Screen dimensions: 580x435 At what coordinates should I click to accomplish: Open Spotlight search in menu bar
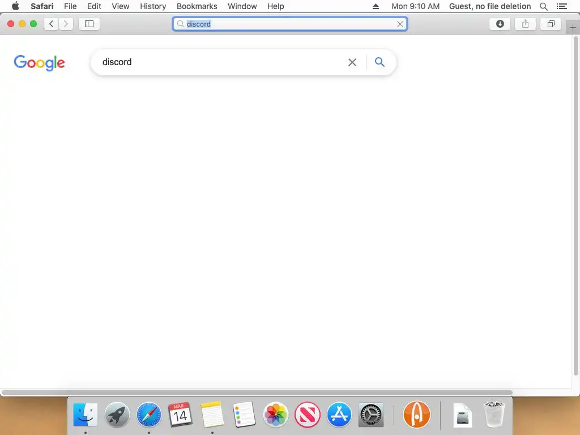pos(543,6)
